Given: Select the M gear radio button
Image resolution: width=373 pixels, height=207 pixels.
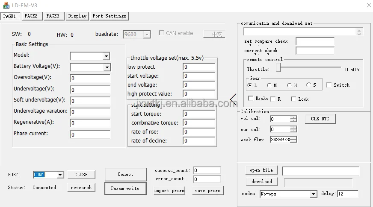Looking at the screenshot, I should 269,85.
